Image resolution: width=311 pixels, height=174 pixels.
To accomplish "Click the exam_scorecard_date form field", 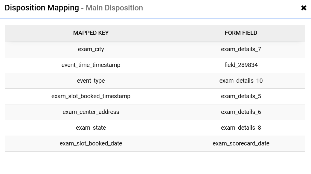I will coord(241,144).
